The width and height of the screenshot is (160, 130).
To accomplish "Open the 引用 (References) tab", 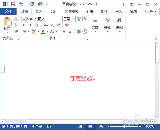I will click(90, 11).
